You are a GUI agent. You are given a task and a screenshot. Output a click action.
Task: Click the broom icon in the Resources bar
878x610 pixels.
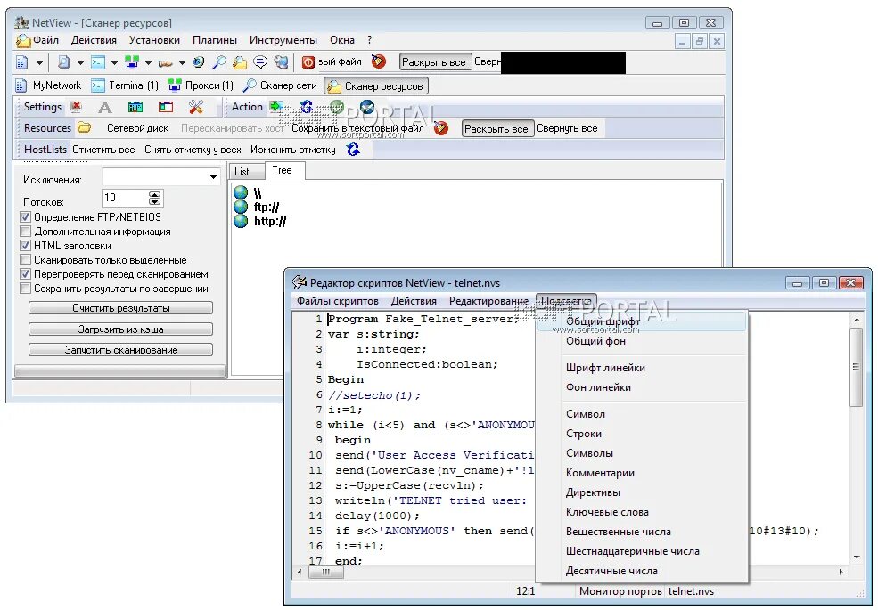coord(441,128)
